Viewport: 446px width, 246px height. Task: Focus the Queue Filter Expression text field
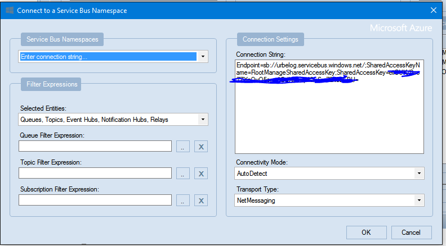[x=95, y=146]
